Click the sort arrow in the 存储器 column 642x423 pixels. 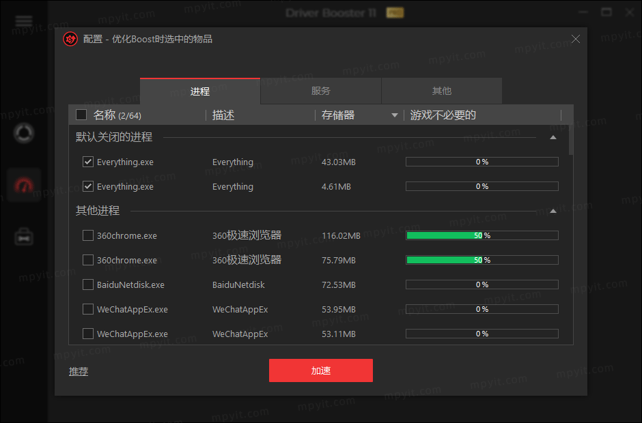[394, 115]
